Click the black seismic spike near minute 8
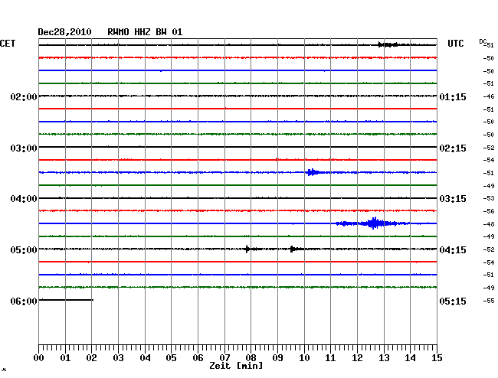The image size is (498, 378). click(x=247, y=249)
